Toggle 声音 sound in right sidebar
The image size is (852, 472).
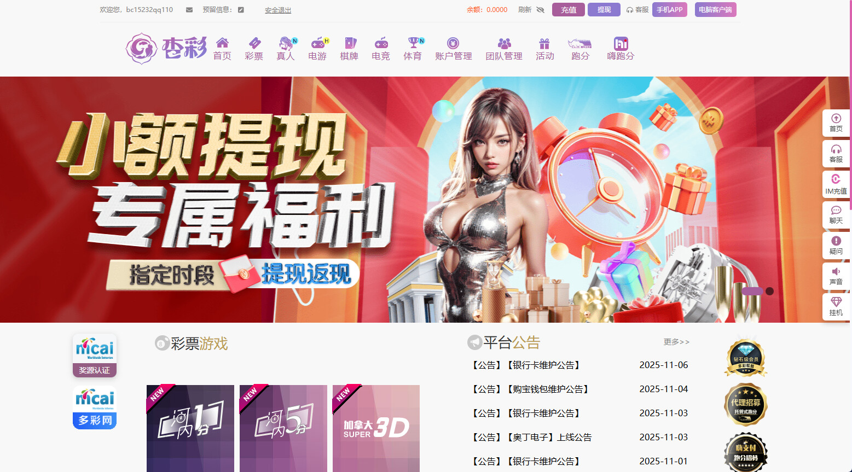tap(836, 276)
